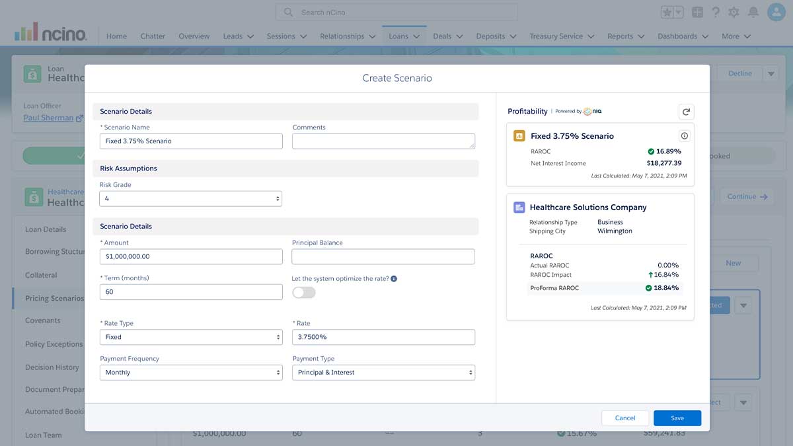Click the Net Interest Income $18,277.39 value
793x446 pixels.
pos(664,163)
